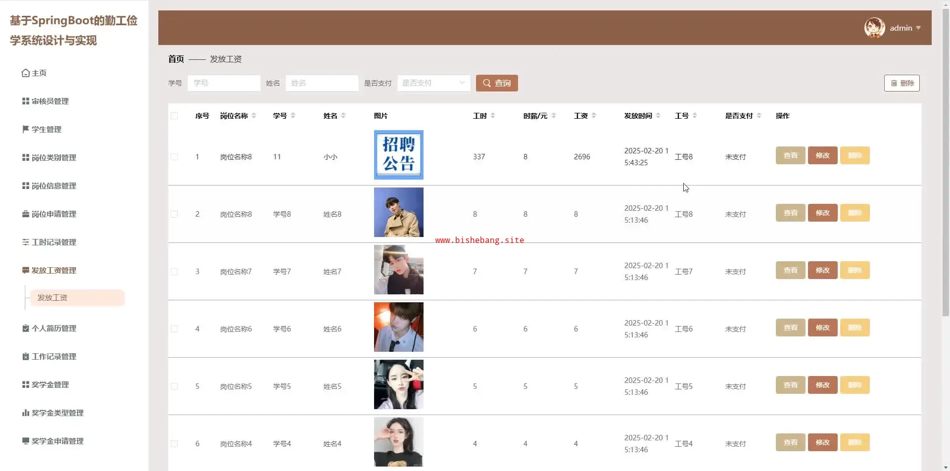The width and height of the screenshot is (950, 471).
Task: Check the checkbox for row 1 小小
Action: click(174, 157)
